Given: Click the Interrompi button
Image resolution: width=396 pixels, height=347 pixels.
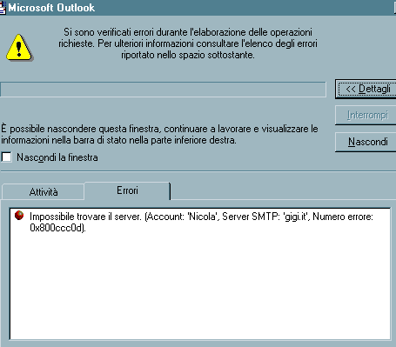Looking at the screenshot, I should click(366, 115).
